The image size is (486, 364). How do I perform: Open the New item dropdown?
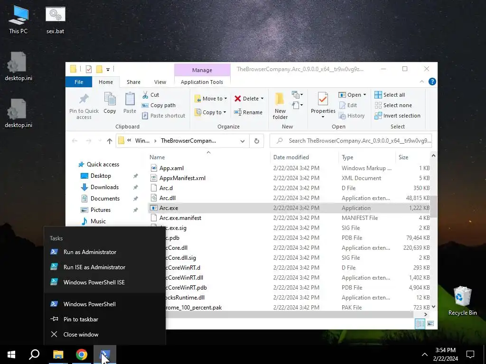(297, 95)
